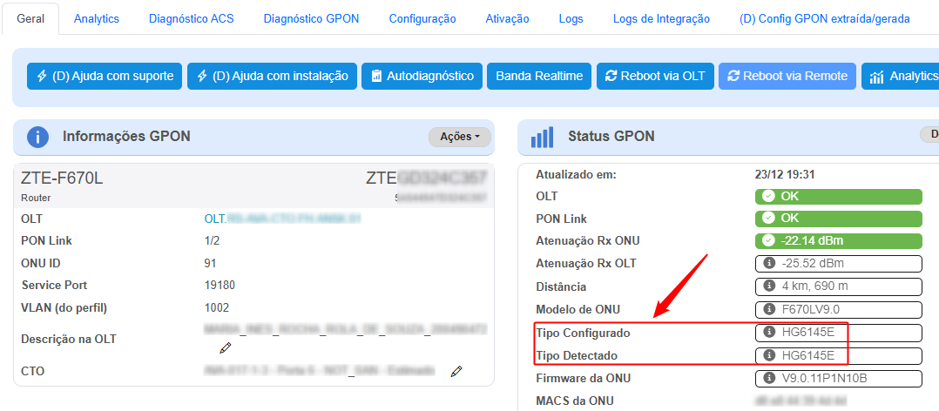The image size is (939, 411).
Task: Expand the Ações dropdown
Action: tap(460, 137)
